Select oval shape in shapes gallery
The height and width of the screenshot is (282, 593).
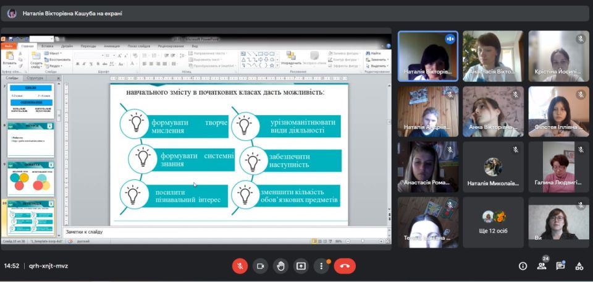[x=266, y=54]
